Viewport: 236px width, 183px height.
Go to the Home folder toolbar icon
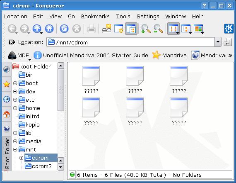(49, 29)
